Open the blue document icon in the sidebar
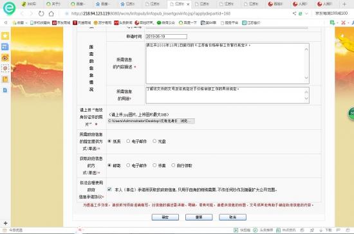354x234 pixels. point(5,90)
